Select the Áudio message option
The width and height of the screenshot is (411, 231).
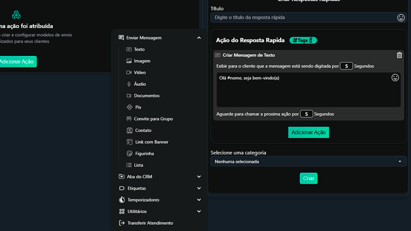139,84
